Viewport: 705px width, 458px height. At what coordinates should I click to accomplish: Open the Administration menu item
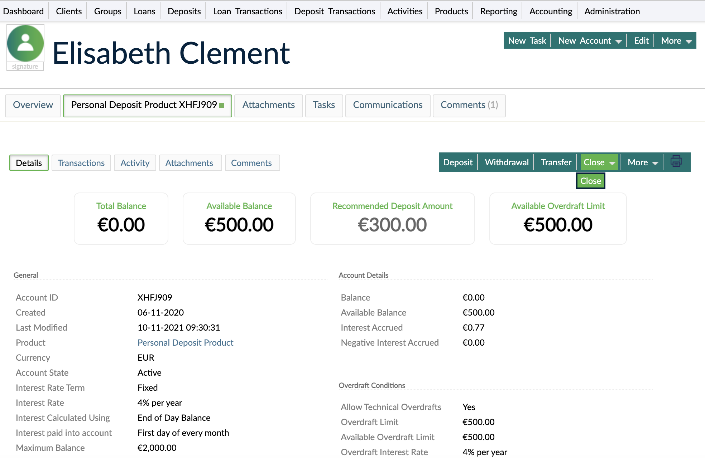click(612, 11)
